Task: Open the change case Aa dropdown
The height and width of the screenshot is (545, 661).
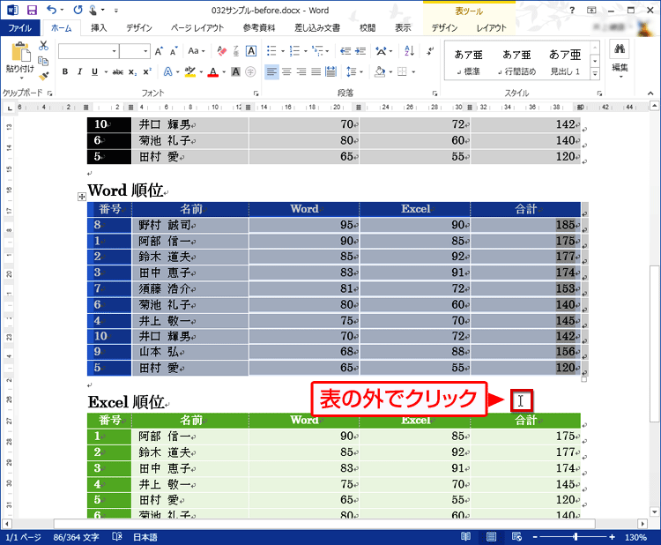Action: click(x=197, y=51)
